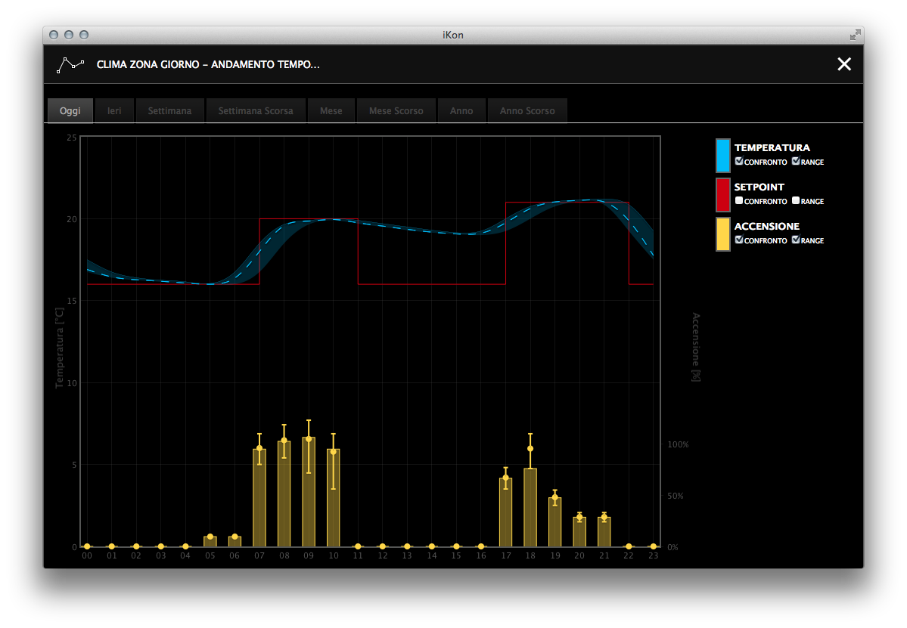The image size is (907, 628).
Task: Click the SETPOINT legend label
Action: pos(759,187)
